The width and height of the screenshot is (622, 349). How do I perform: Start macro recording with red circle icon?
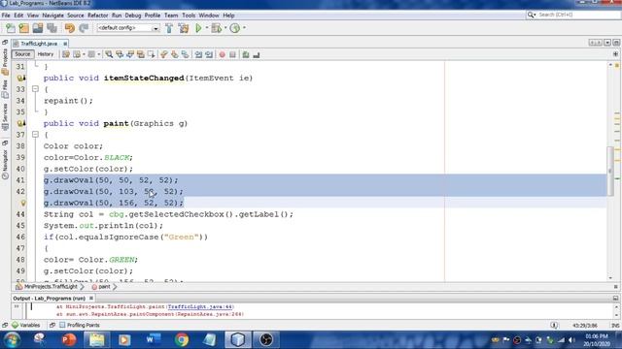(x=223, y=54)
